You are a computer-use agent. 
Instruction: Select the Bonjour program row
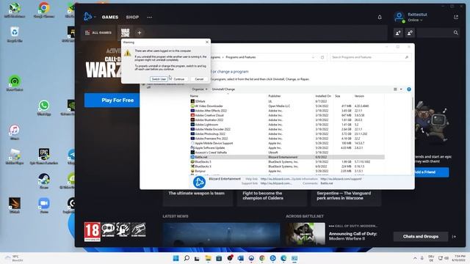pyautogui.click(x=287, y=171)
